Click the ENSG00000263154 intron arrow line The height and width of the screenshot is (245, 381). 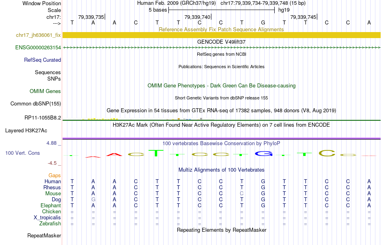[x=221, y=48]
